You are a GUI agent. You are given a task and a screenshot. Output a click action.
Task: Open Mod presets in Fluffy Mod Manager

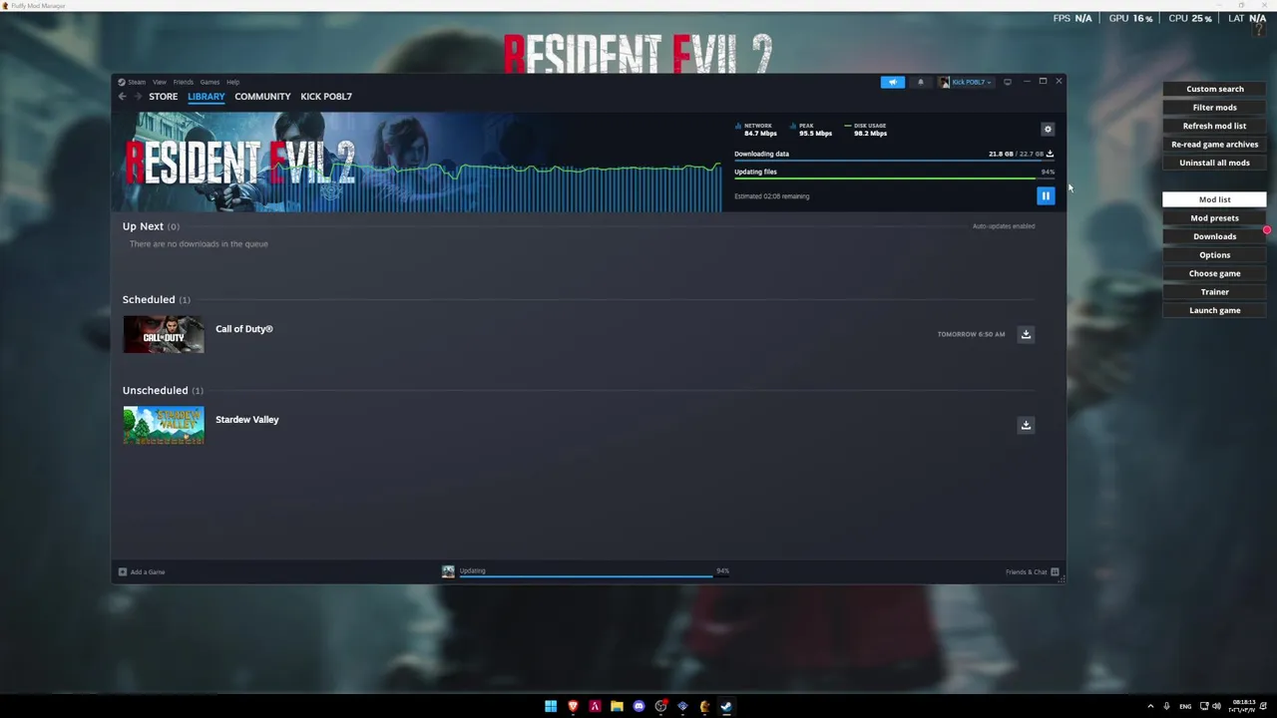click(x=1214, y=218)
